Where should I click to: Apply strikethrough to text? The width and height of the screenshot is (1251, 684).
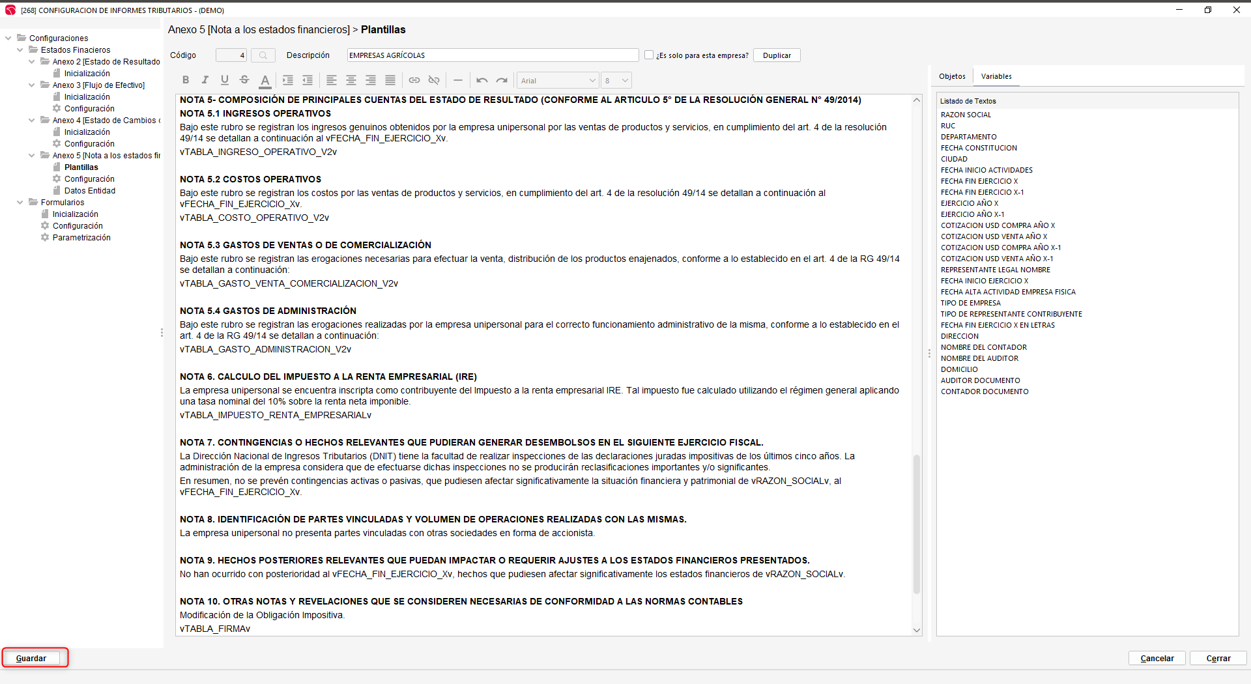(x=244, y=80)
